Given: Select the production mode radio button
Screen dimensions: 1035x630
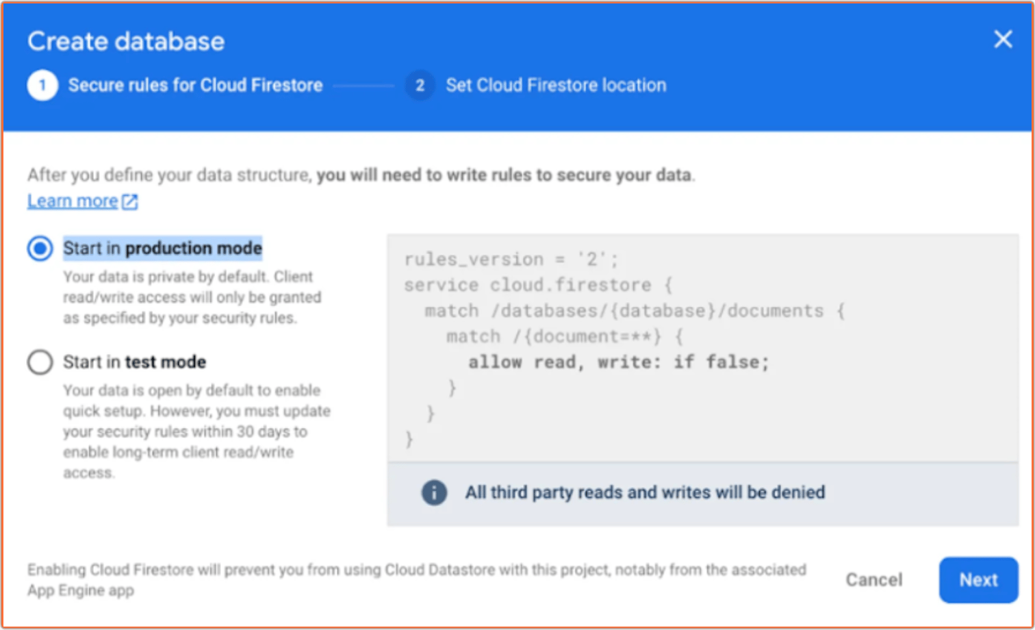Looking at the screenshot, I should click(40, 249).
